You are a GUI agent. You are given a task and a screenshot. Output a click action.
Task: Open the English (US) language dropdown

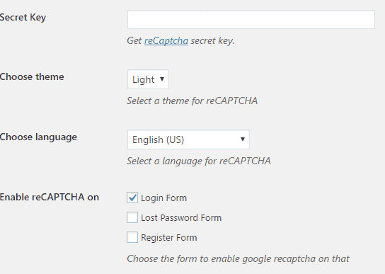click(x=188, y=139)
